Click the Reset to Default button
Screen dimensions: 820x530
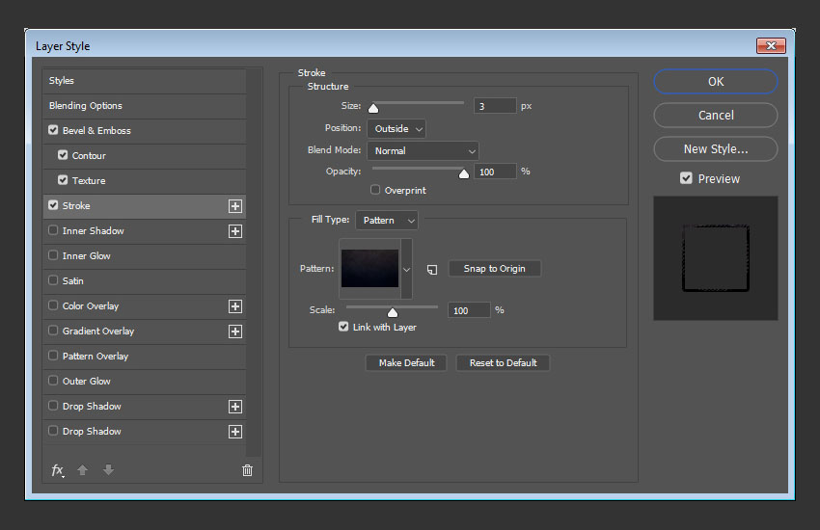[x=503, y=363]
